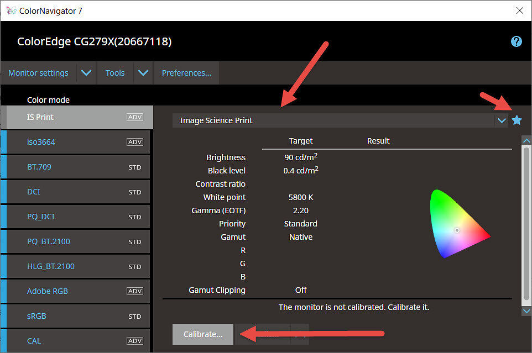Select the STD badge on sRGB mode
The height and width of the screenshot is (353, 532).
click(x=135, y=316)
